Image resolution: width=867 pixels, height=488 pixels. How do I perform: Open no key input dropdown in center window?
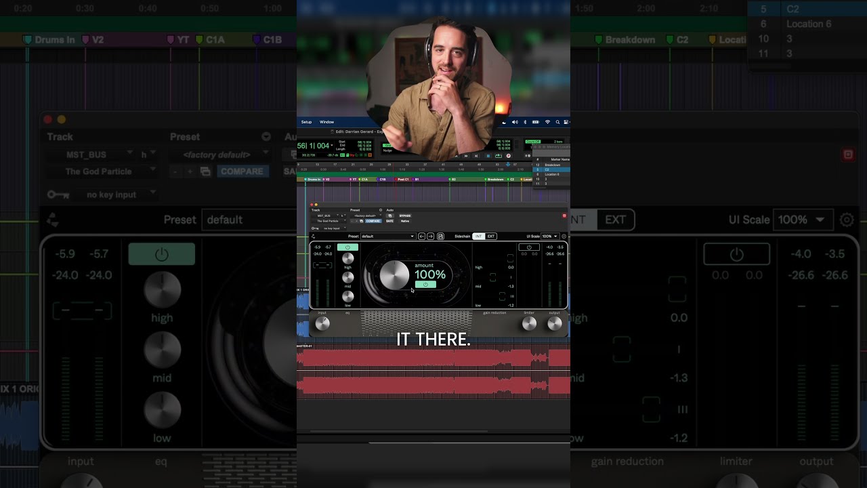click(x=334, y=228)
